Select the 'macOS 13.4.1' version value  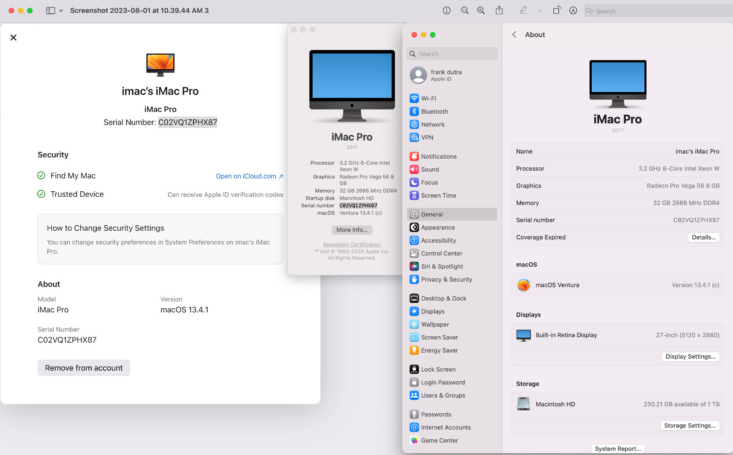pyautogui.click(x=184, y=310)
